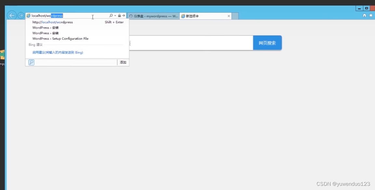Click the 添加 button in suggestion dropdown

(x=123, y=62)
